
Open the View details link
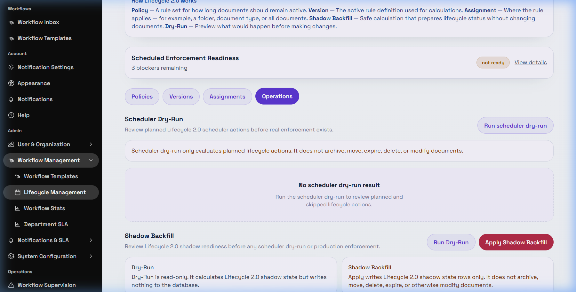pos(531,62)
